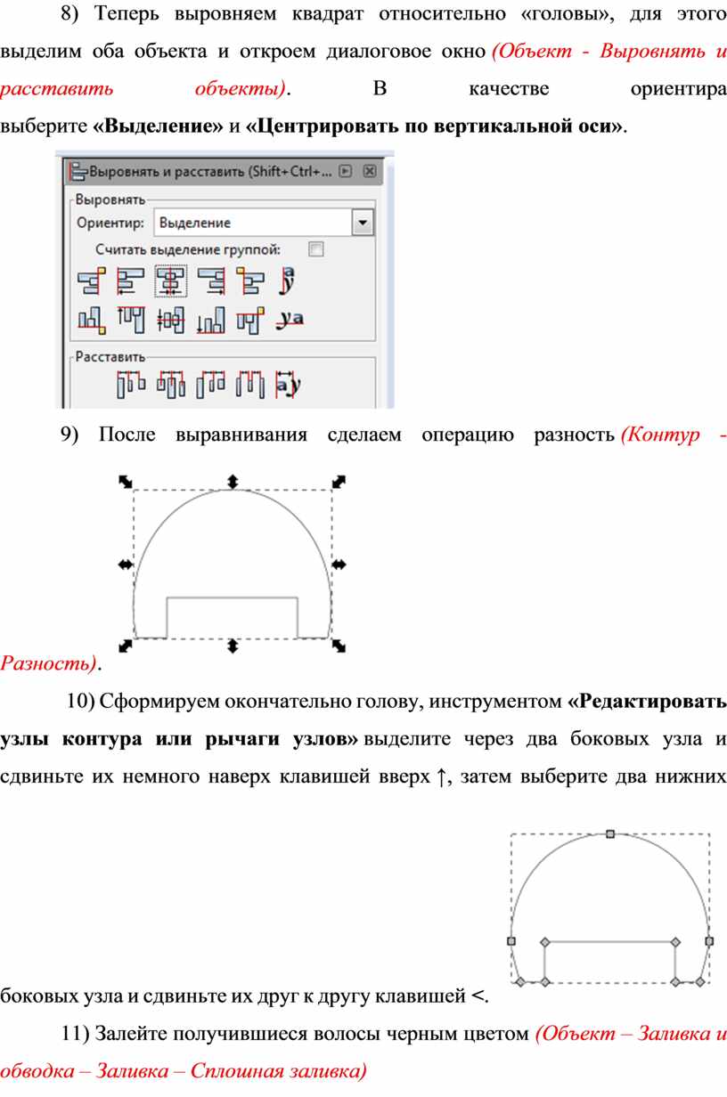Click bold text «Выделение» in paragraph
Image resolution: width=727 pixels, height=1097 pixels.
[158, 126]
